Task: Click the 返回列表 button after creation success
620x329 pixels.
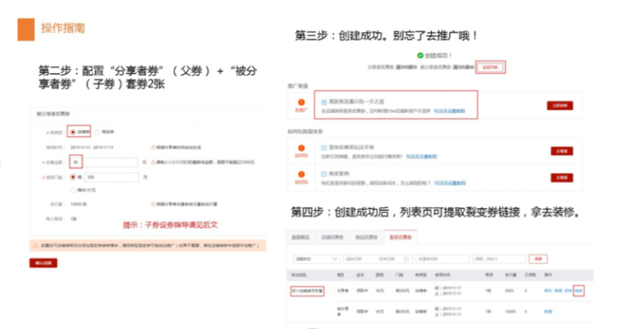Action: [490, 67]
